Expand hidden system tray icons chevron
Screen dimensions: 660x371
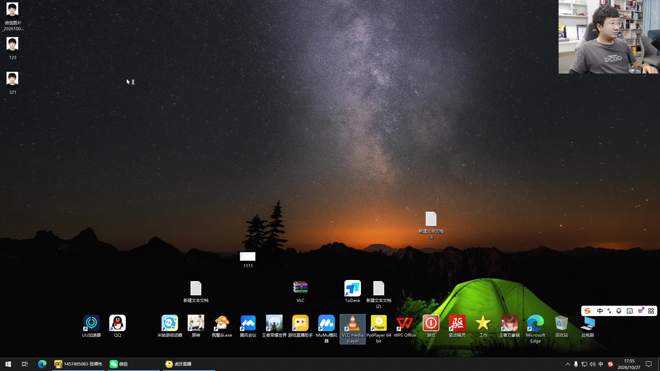coord(568,364)
